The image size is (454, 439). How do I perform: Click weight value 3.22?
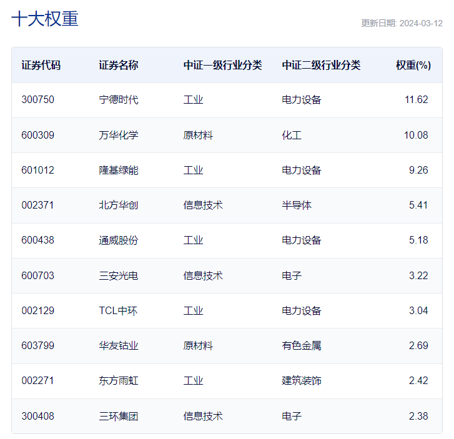418,275
